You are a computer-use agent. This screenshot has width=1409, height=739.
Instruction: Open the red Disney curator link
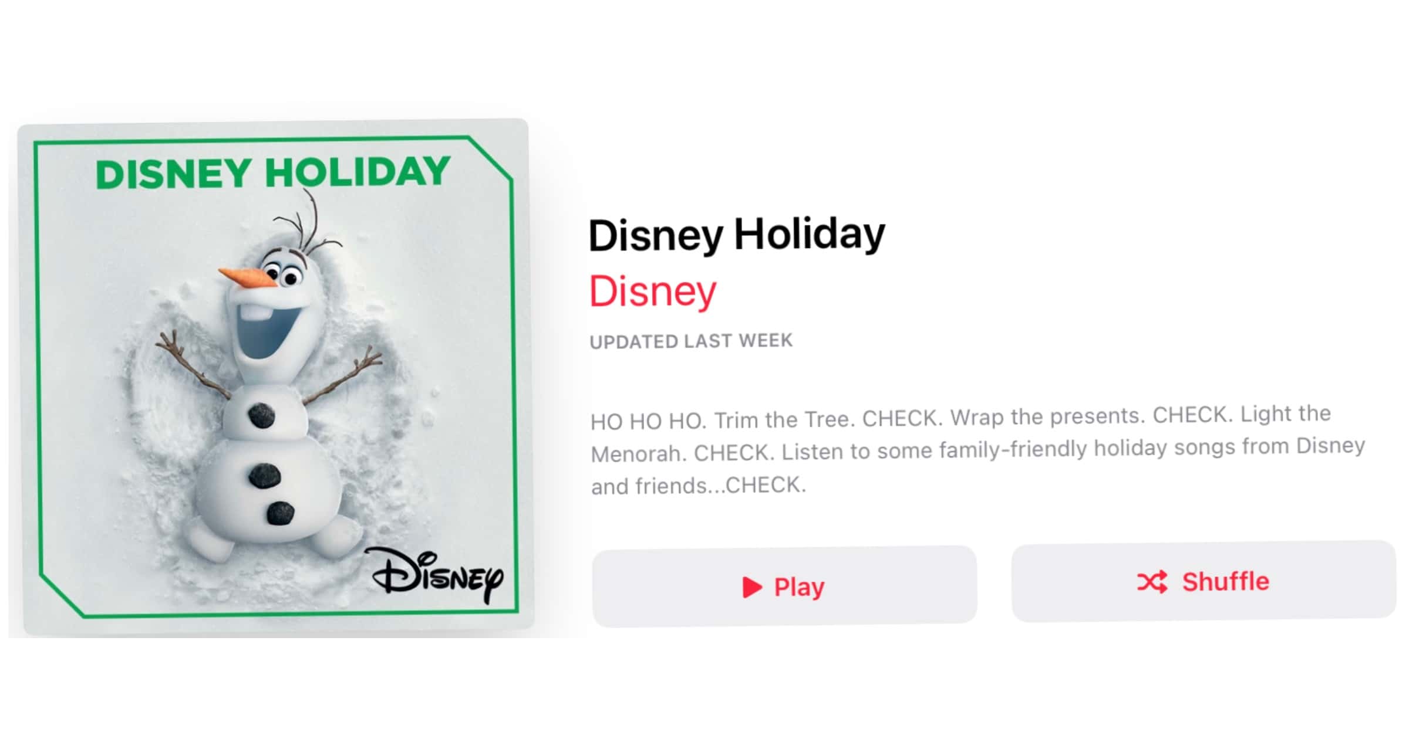coord(653,291)
